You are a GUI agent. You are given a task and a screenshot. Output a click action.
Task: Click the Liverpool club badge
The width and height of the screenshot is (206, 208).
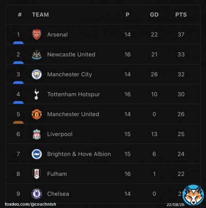tap(36, 134)
